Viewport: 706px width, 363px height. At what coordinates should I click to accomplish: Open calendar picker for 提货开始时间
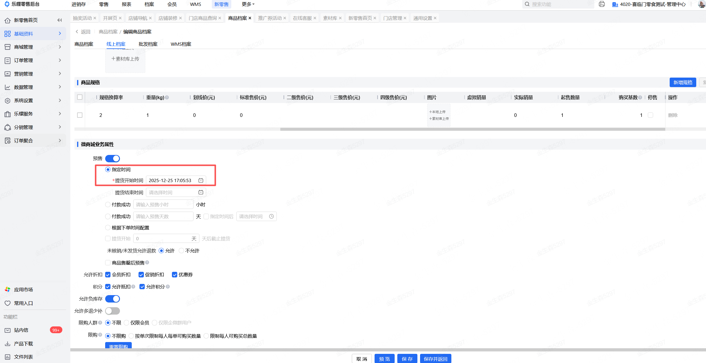pyautogui.click(x=201, y=180)
